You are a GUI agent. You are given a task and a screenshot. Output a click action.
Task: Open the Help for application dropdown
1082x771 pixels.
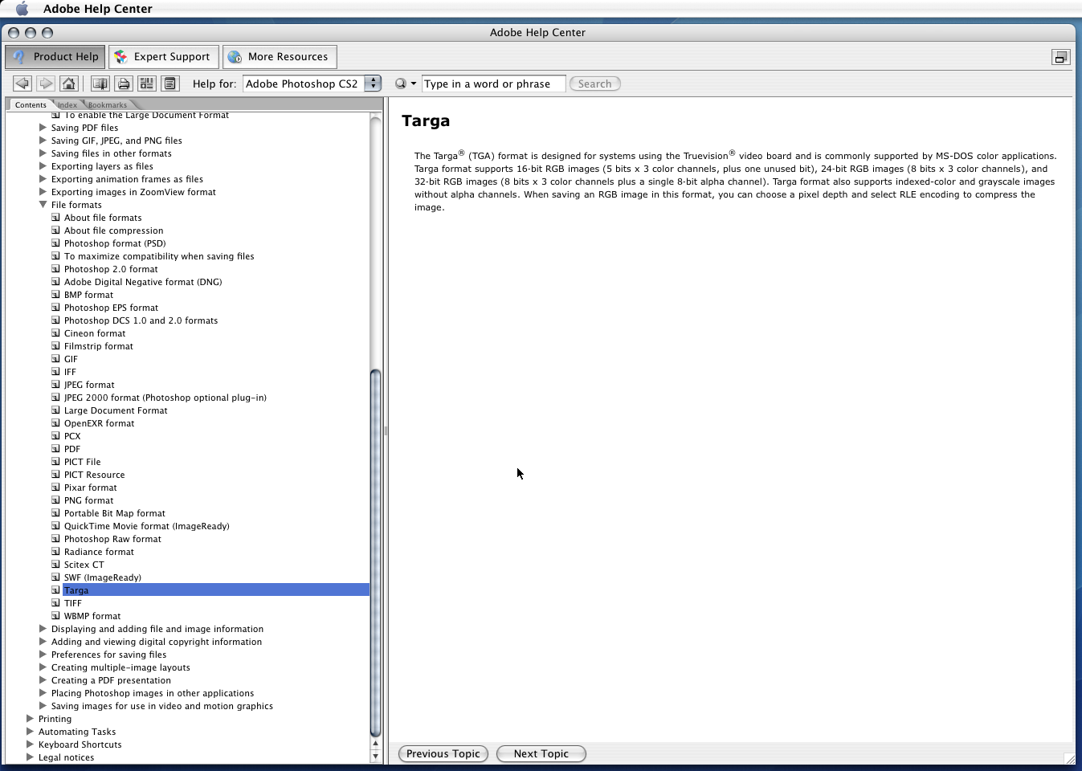[372, 83]
